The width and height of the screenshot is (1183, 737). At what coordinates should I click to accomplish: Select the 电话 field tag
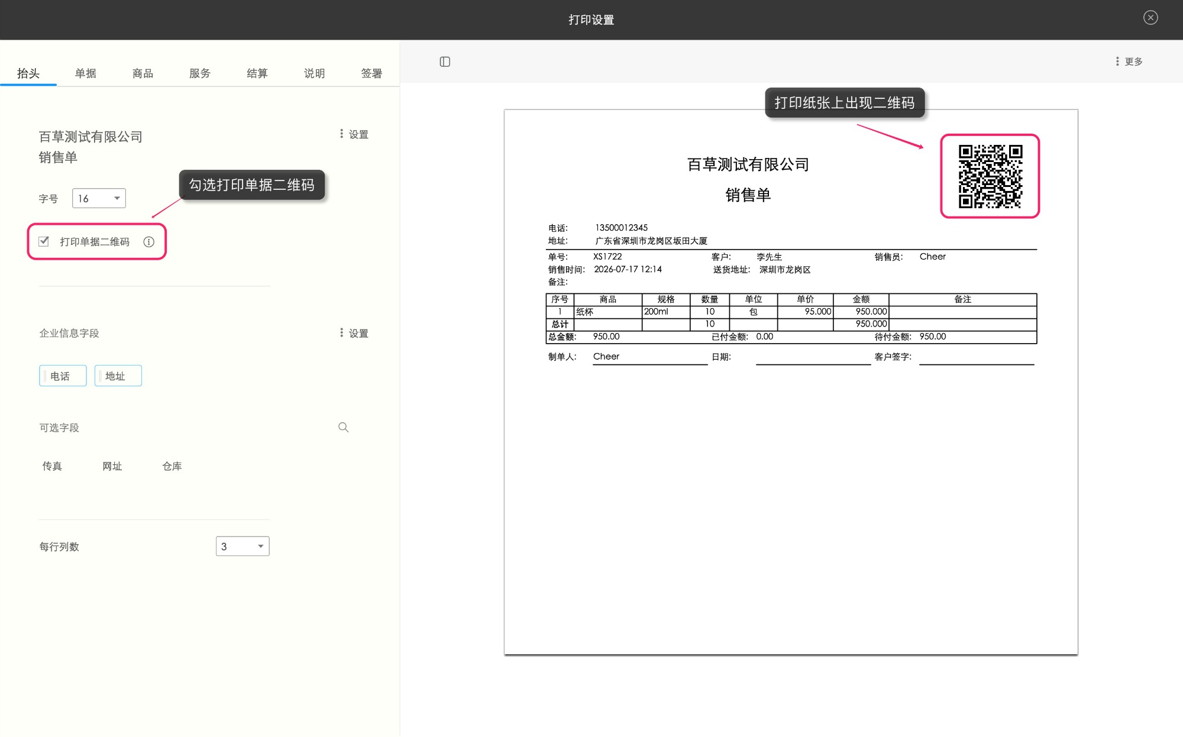(x=63, y=376)
